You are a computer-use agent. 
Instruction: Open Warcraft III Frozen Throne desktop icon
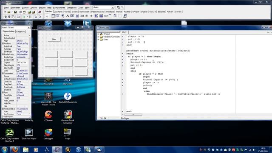pyautogui.click(x=48, y=99)
